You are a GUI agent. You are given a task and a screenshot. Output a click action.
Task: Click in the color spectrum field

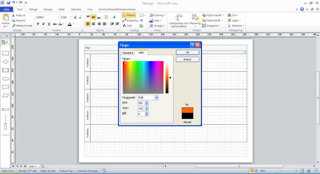pos(143,77)
